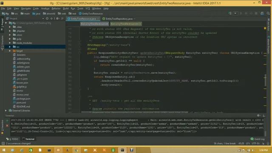Click the rest package in navigation breadcrumb
This screenshot has width=272, height=153.
(72, 14)
